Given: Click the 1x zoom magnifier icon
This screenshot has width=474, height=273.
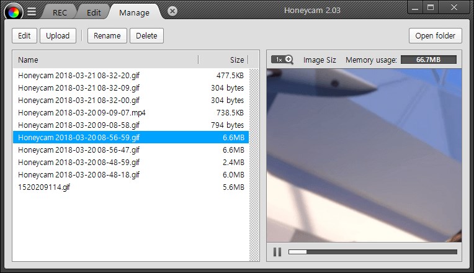Looking at the screenshot, I should [282, 60].
